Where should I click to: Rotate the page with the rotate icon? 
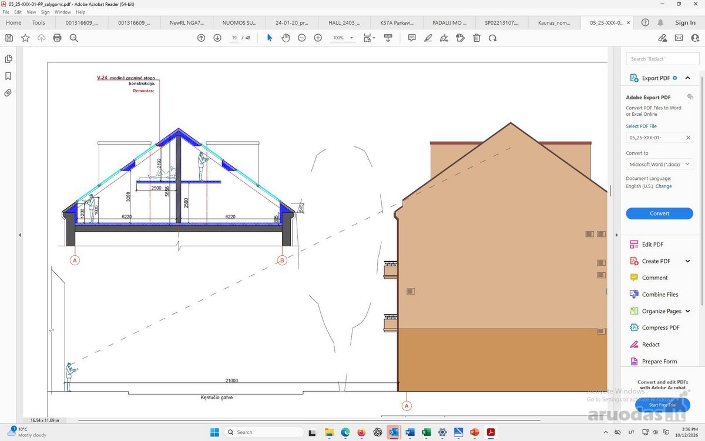pyautogui.click(x=492, y=38)
